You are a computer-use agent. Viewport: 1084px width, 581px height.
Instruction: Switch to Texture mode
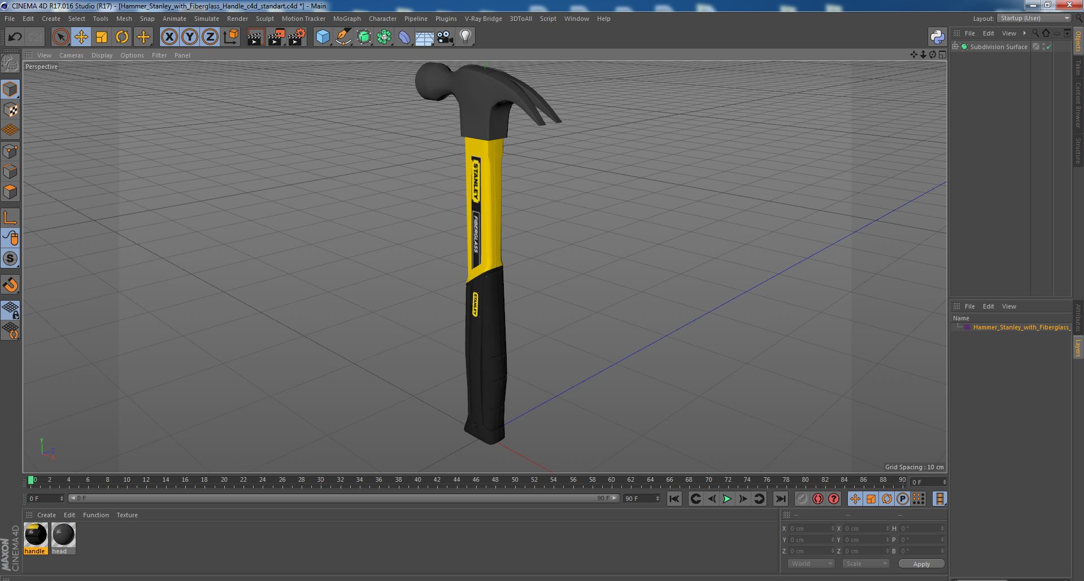10,110
